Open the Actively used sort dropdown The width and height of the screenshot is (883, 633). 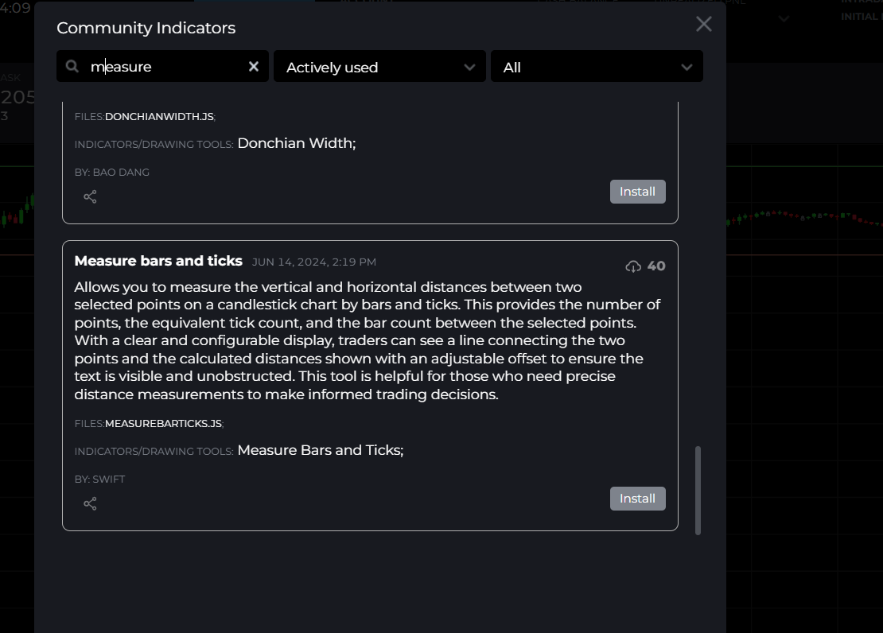379,67
